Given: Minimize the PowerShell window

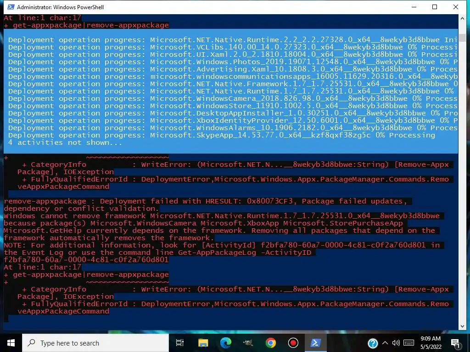Looking at the screenshot, I should [414, 7].
